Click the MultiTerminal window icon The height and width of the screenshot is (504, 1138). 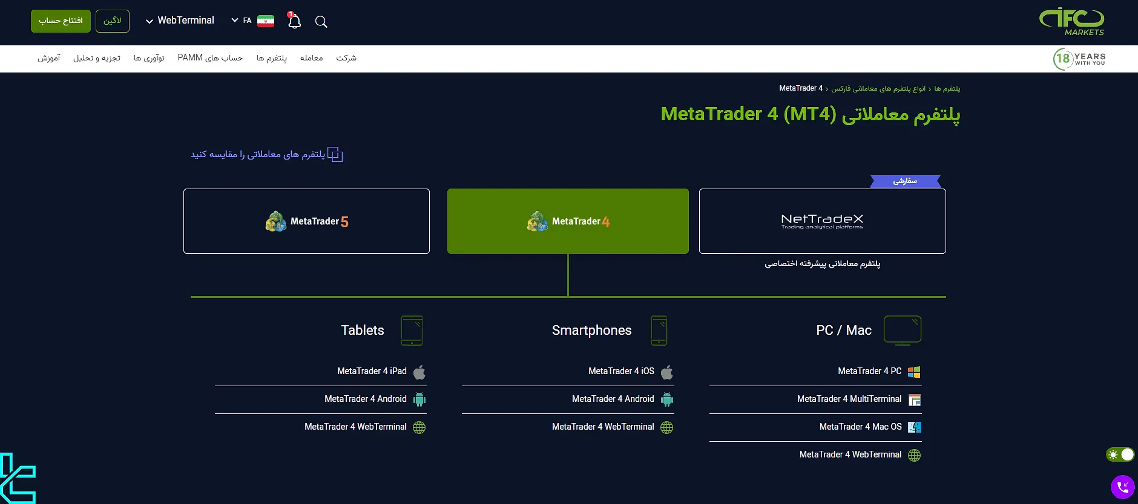tap(915, 399)
